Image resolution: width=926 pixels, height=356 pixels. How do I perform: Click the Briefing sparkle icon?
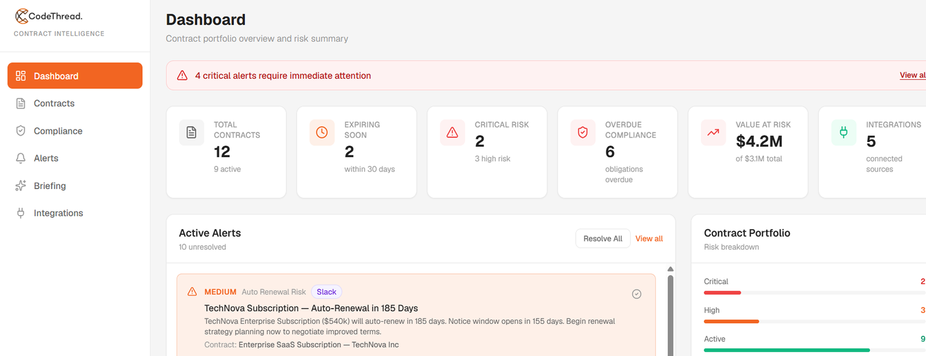click(x=21, y=186)
